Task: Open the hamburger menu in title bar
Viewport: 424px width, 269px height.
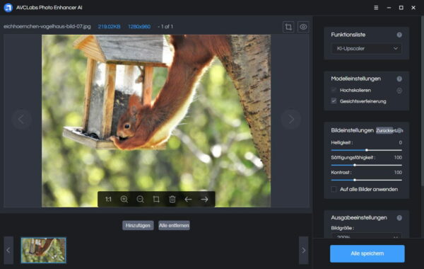Action: (376, 8)
